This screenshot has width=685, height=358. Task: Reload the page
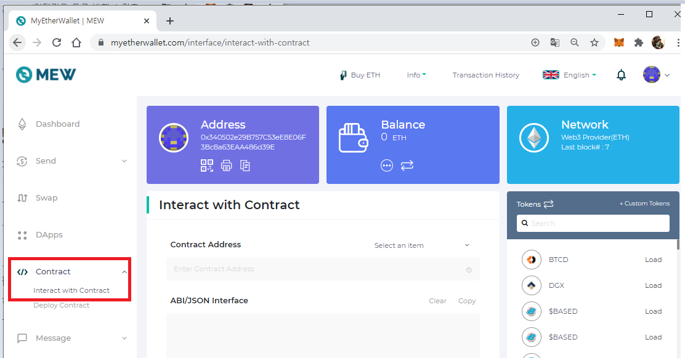(x=57, y=42)
